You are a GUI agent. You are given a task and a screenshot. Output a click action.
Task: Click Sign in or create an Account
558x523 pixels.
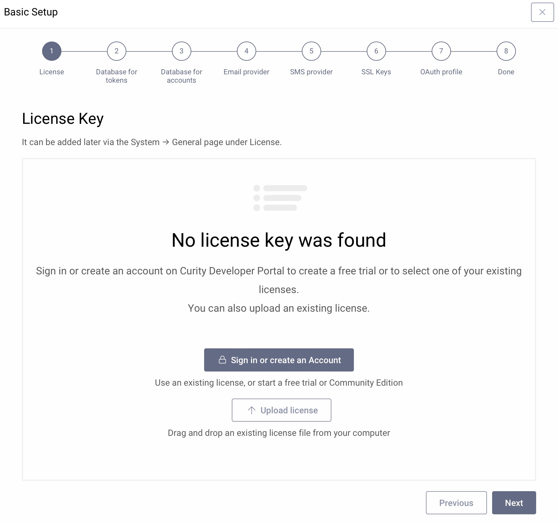pos(279,360)
